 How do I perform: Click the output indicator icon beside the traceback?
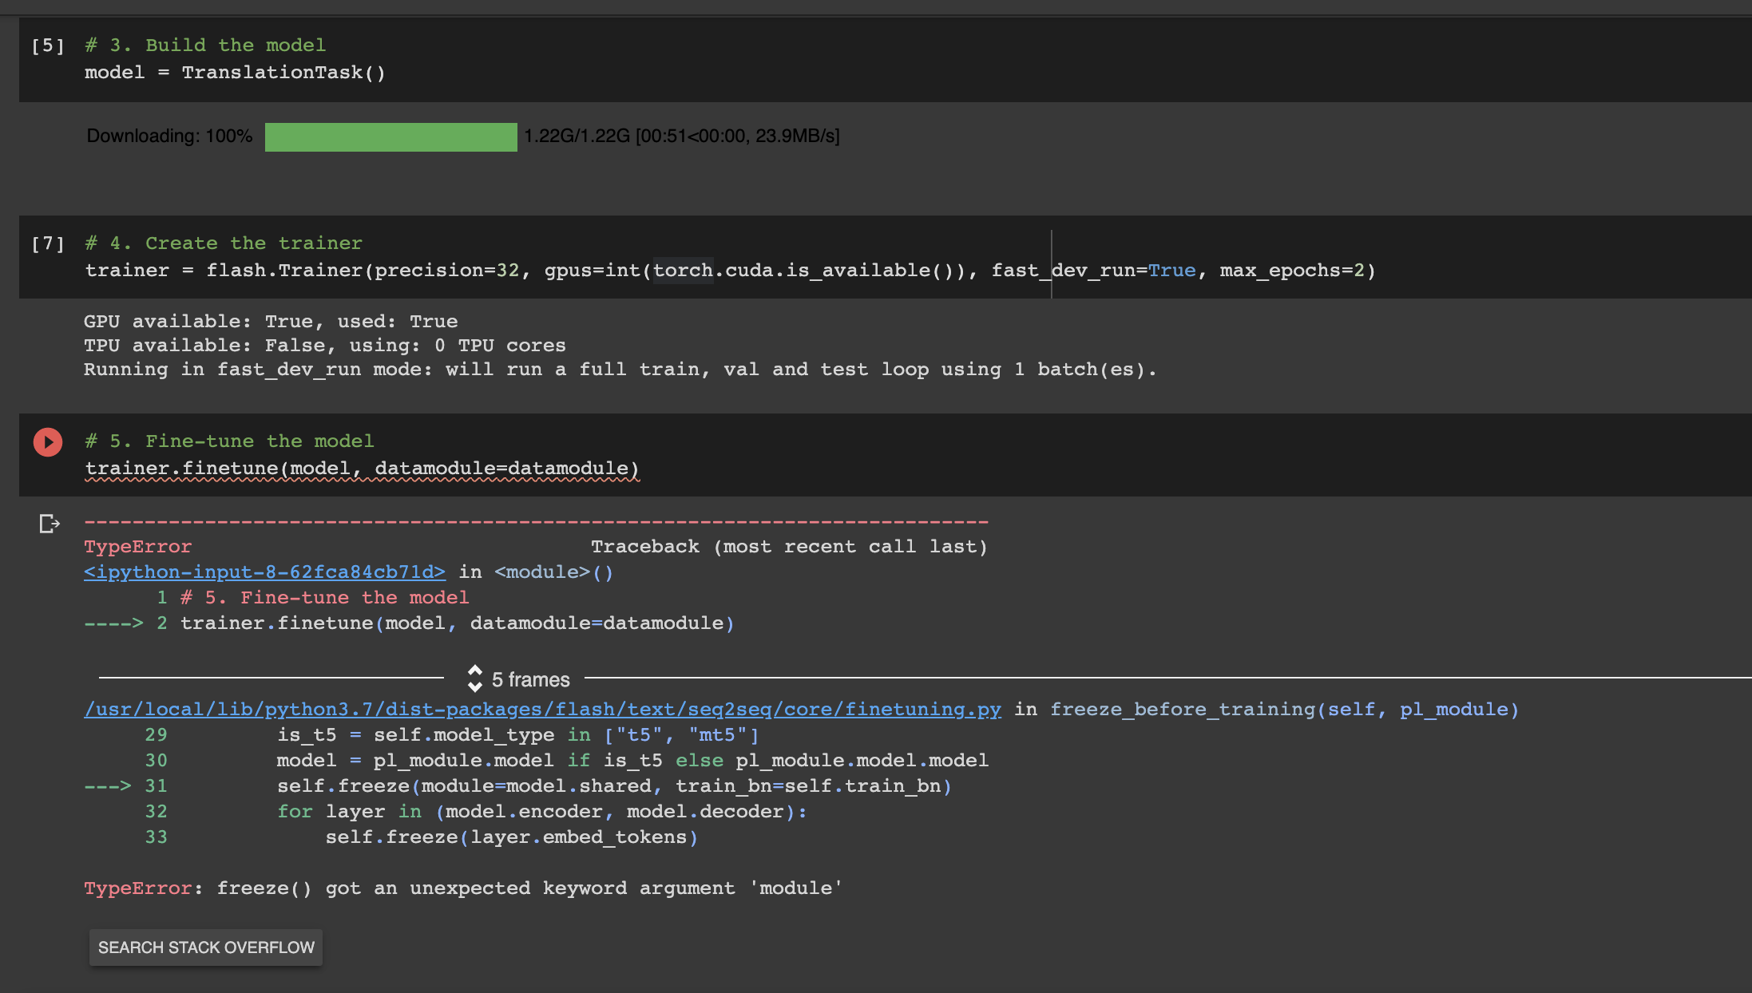point(50,524)
